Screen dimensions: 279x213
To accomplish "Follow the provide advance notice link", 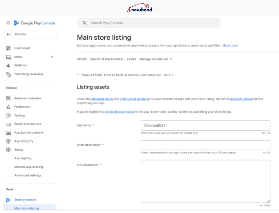I will [x=118, y=112].
